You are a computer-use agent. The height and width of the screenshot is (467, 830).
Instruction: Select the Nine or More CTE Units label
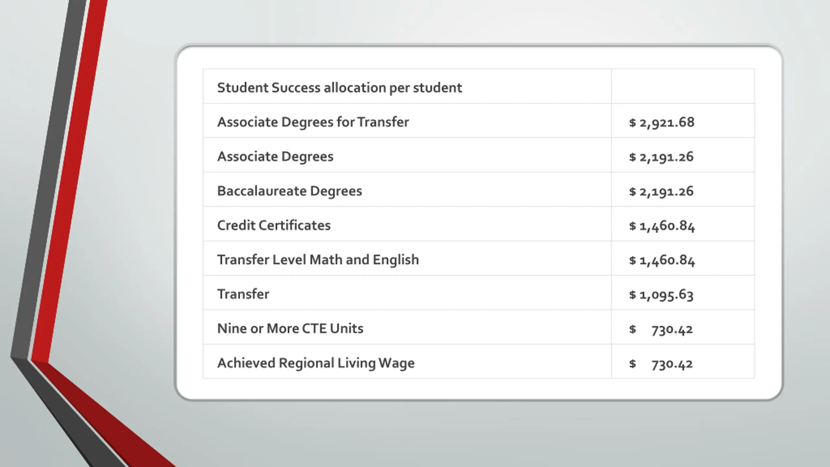click(x=290, y=328)
